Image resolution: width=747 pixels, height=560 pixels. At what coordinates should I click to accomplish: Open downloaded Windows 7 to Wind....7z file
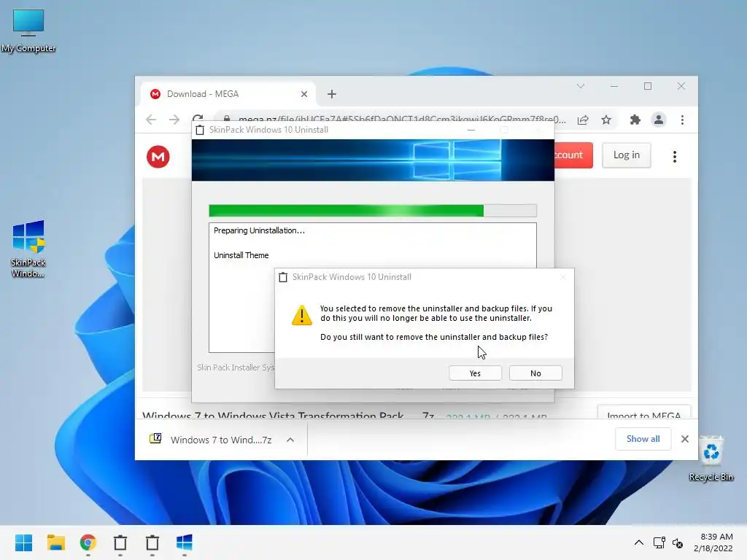[212, 440]
